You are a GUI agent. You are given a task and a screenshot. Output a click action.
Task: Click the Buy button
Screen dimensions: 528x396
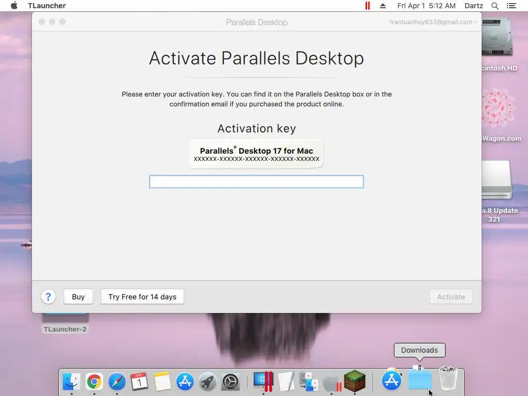pos(78,296)
